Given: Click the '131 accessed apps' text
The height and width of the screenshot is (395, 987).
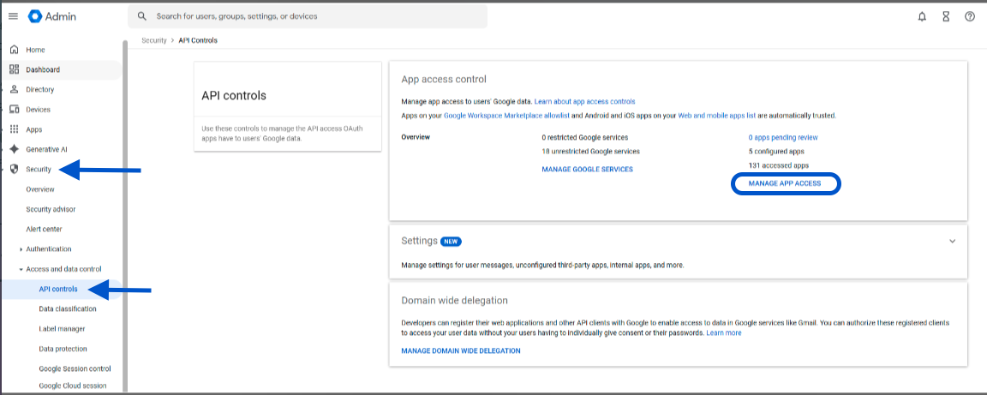Looking at the screenshot, I should 778,165.
